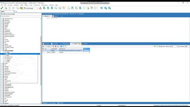Screen dimensions: 190x107
Task: Switch to the Messages tab
Action: pyautogui.click(x=64, y=44)
